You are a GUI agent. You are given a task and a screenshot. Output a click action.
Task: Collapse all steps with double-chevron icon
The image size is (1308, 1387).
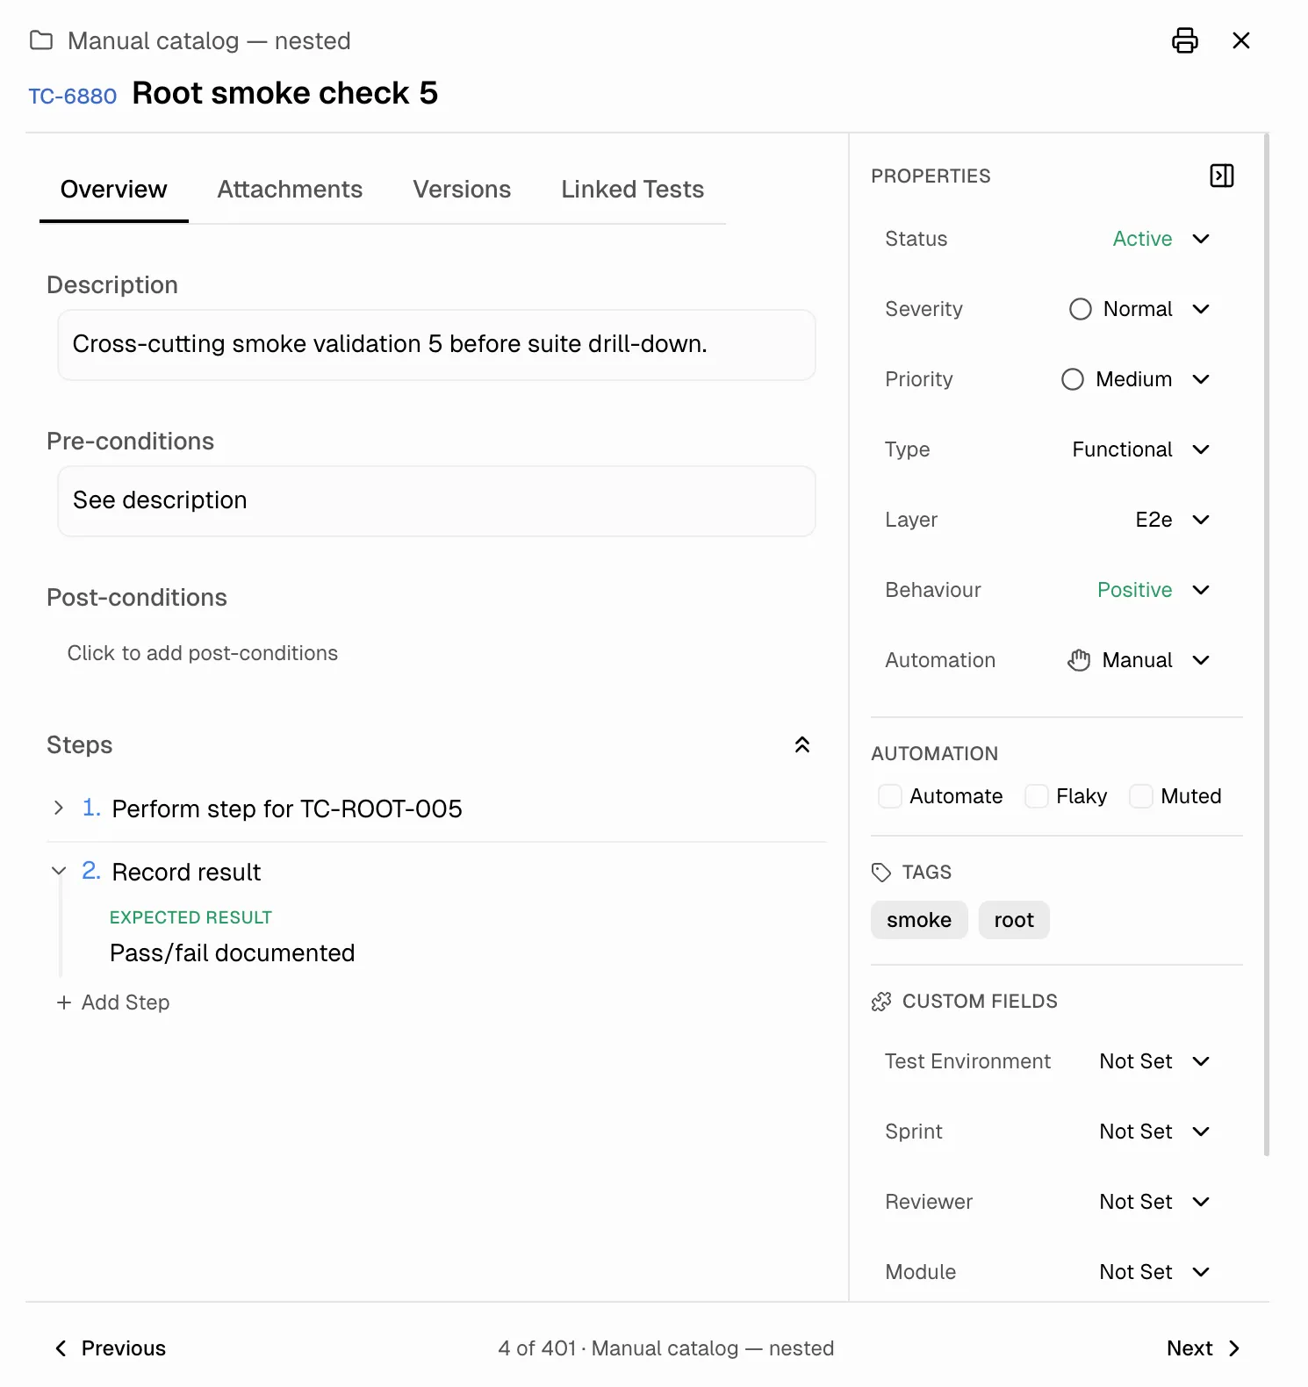(801, 744)
